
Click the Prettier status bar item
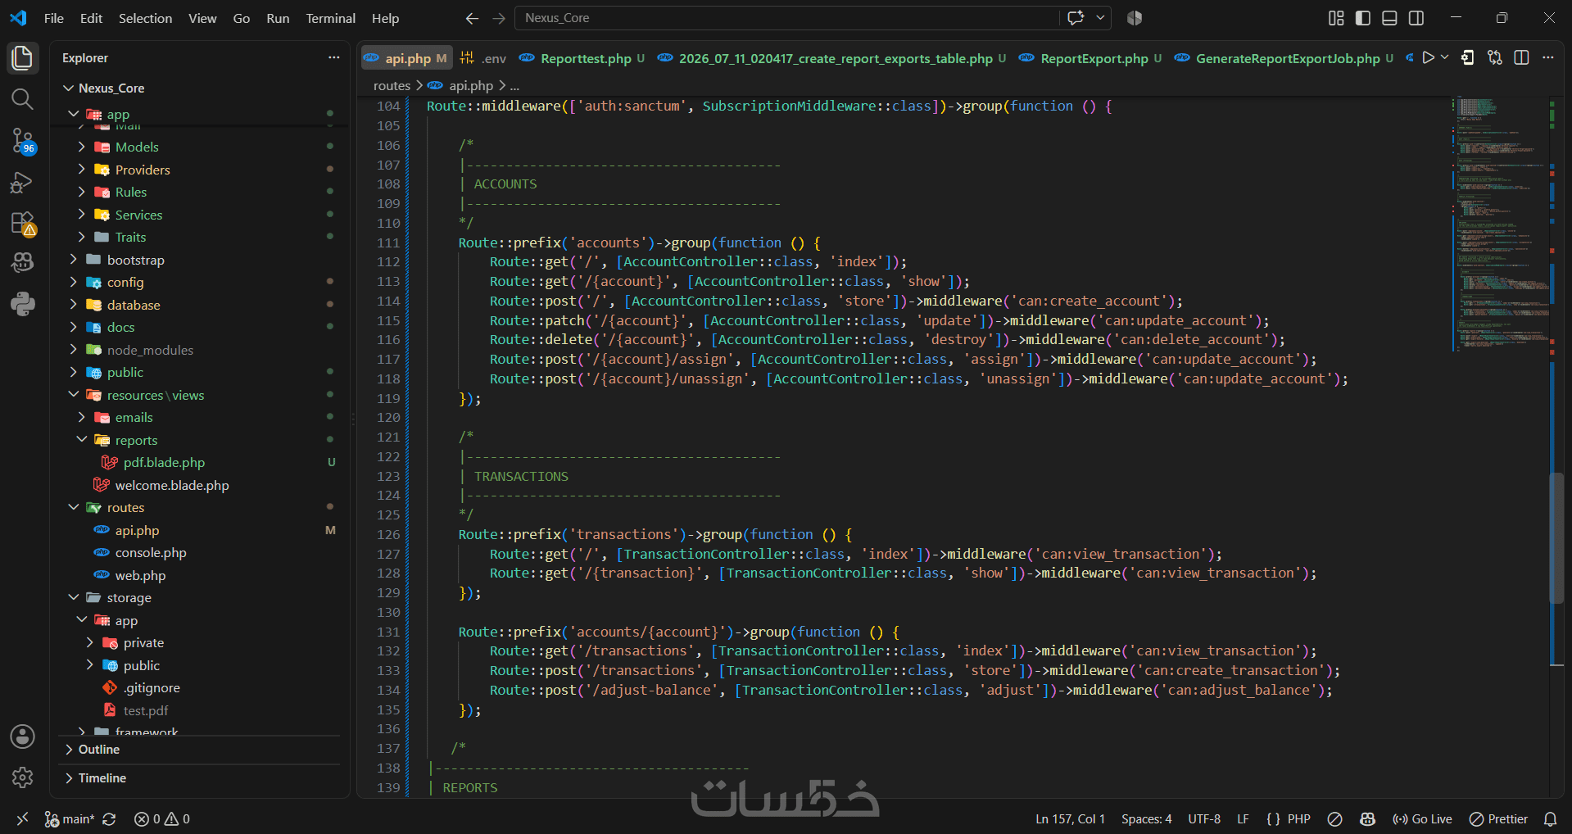1498,818
